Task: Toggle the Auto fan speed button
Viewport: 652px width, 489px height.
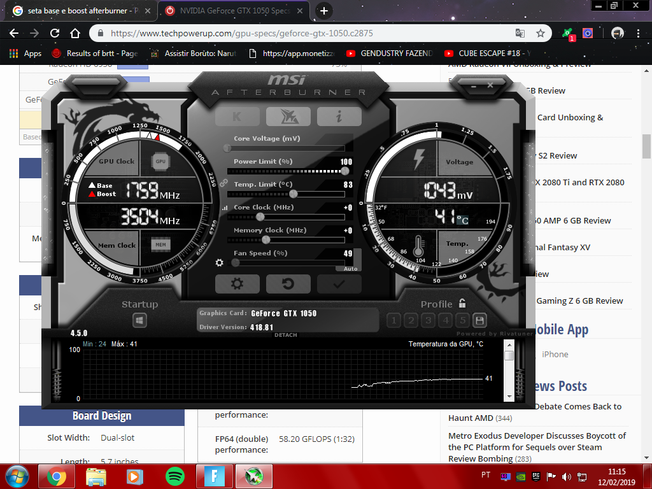Action: pyautogui.click(x=351, y=269)
